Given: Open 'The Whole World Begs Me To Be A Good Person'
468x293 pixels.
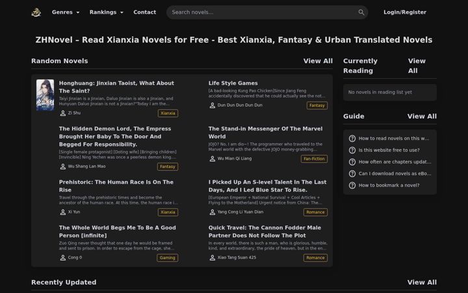Looking at the screenshot, I should click(117, 231).
